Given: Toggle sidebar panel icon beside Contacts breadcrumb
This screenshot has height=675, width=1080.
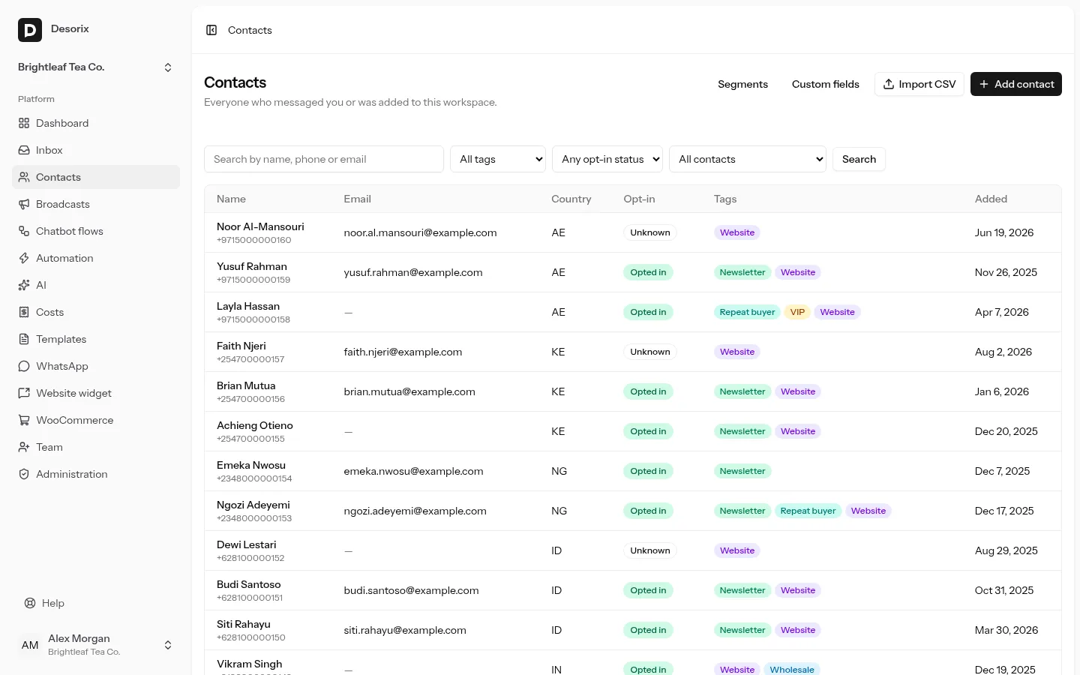Looking at the screenshot, I should (211, 30).
